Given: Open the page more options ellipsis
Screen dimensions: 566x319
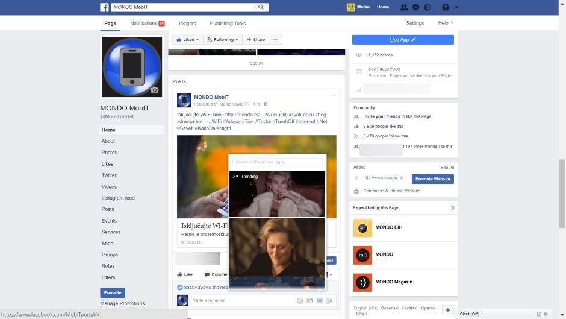Looking at the screenshot, I should pyautogui.click(x=275, y=39).
